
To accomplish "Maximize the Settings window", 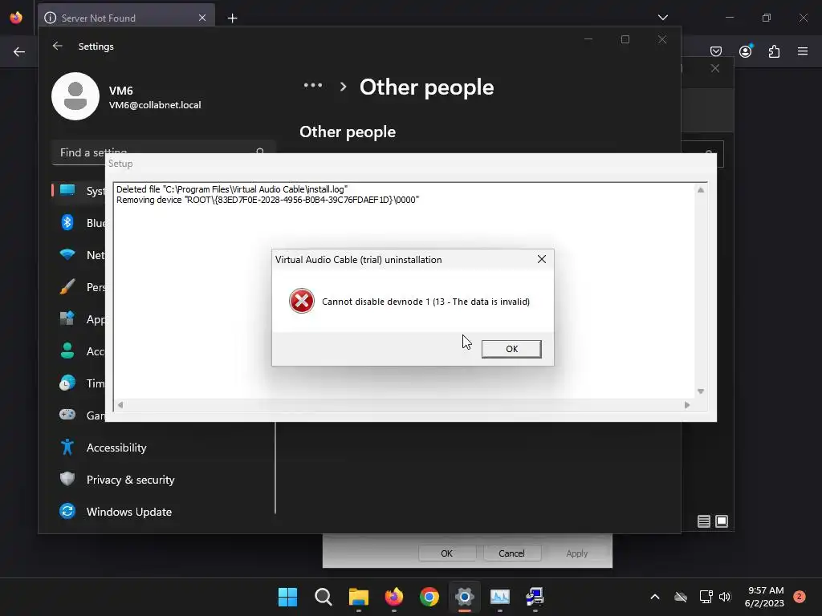I will [625, 39].
